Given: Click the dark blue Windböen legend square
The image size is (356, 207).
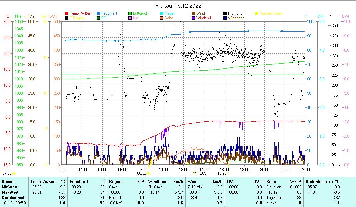Looking at the screenshot, I should [x=225, y=18].
